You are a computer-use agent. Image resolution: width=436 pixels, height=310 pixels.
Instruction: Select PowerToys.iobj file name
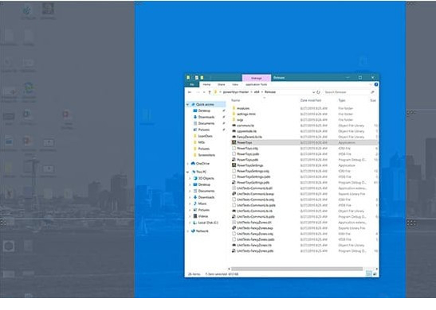pos(247,148)
